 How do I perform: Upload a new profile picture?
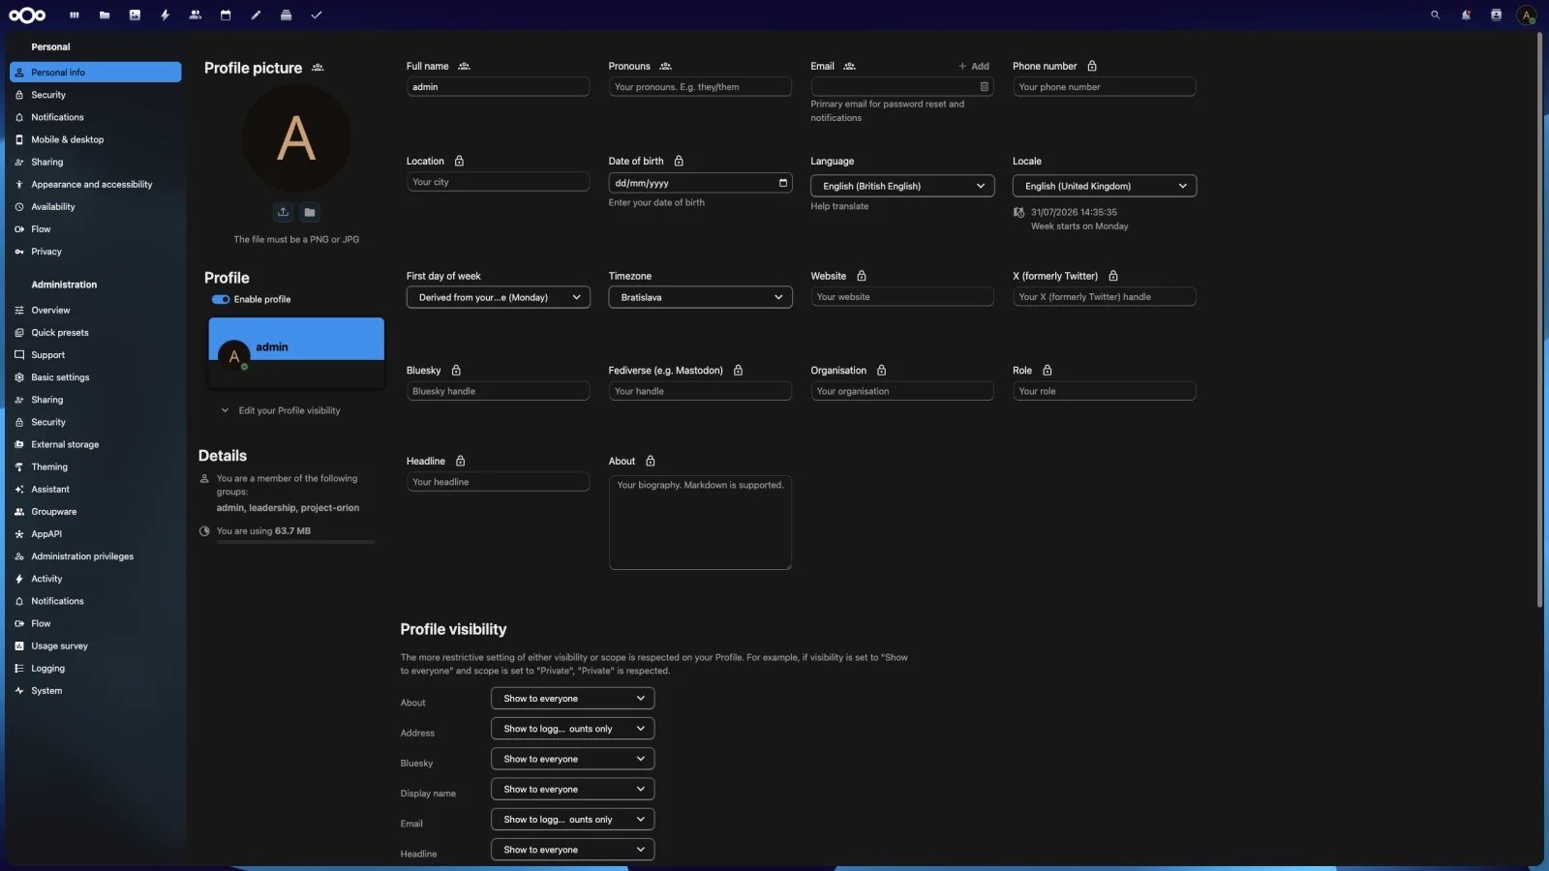pos(283,212)
